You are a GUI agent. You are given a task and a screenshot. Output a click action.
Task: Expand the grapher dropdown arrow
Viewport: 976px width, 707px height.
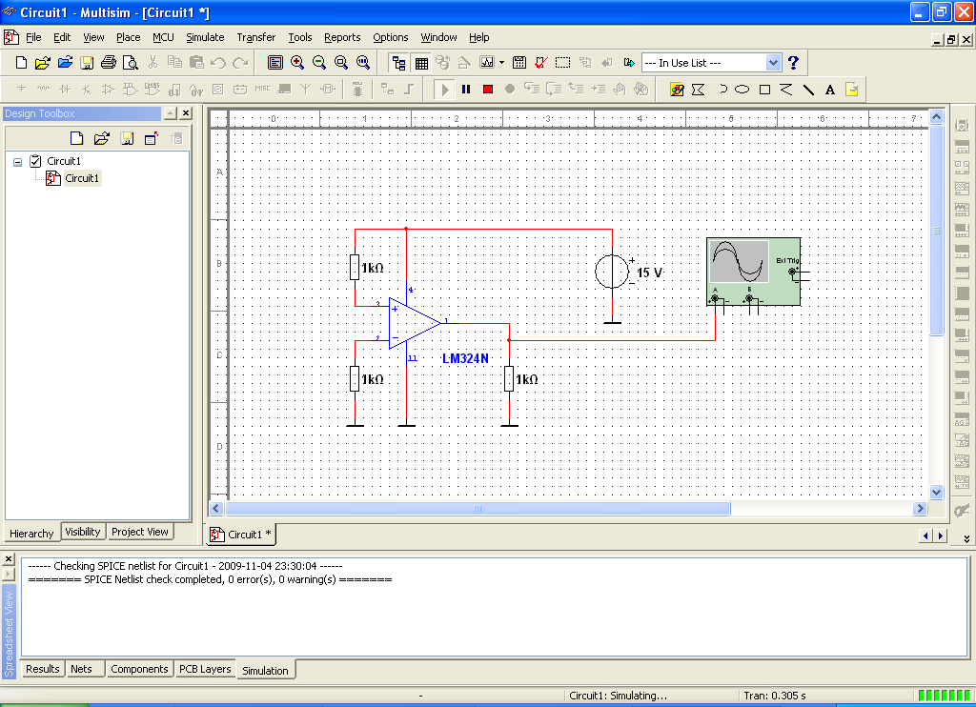pos(501,62)
